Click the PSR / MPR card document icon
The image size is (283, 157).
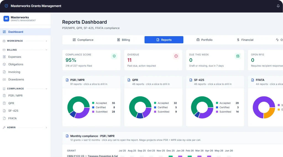(x=67, y=80)
